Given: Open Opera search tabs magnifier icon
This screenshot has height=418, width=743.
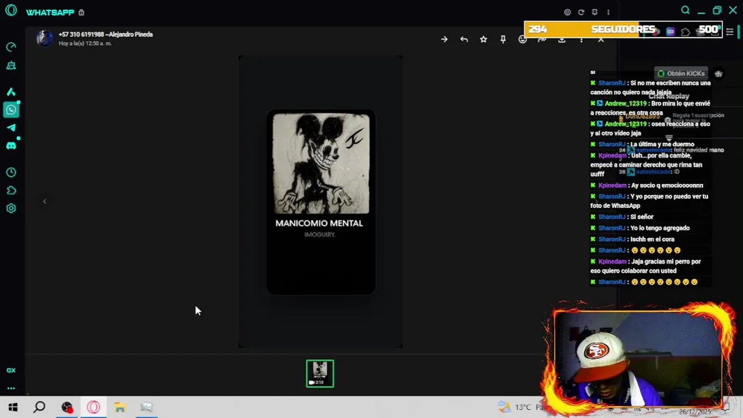Looking at the screenshot, I should coord(685,10).
